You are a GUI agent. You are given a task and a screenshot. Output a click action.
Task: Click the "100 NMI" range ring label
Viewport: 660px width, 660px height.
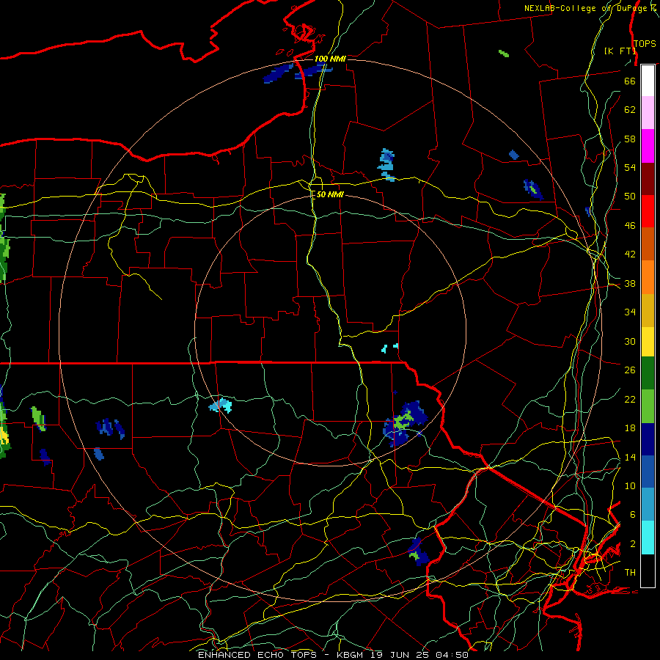[x=330, y=59]
